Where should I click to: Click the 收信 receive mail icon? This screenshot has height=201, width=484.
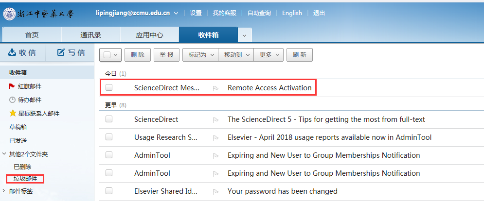pyautogui.click(x=13, y=52)
